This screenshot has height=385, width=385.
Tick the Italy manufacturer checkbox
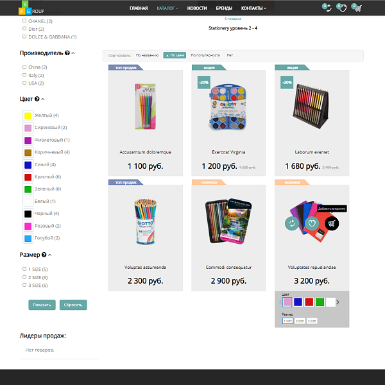coord(24,75)
